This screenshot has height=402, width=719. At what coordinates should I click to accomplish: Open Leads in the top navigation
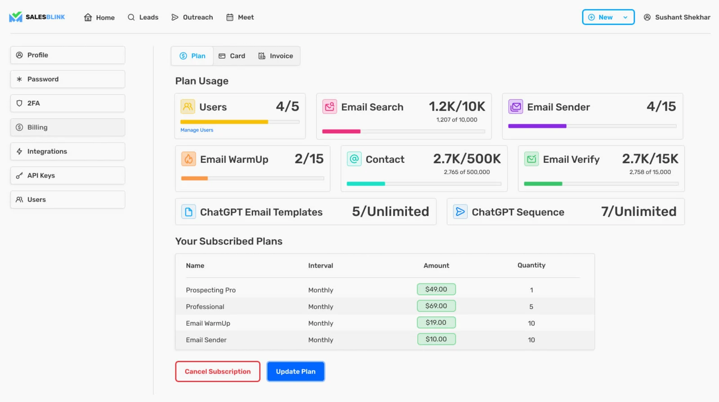[143, 17]
